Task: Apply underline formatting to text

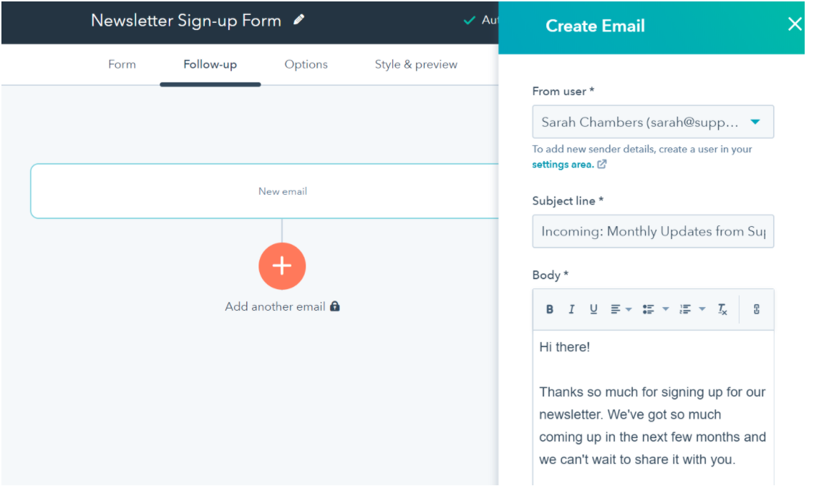Action: tap(593, 309)
